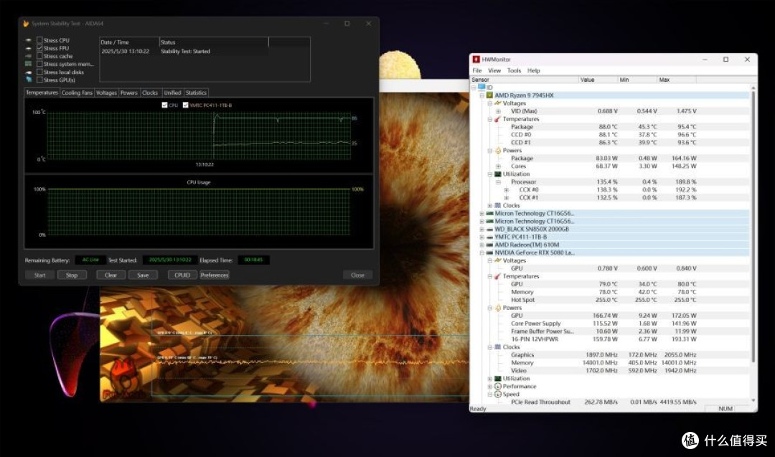Click the icon beside Stress cache
This screenshot has width=775, height=457.
[x=28, y=56]
